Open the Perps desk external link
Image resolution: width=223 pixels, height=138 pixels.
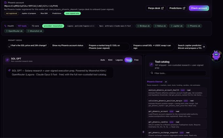156,8
